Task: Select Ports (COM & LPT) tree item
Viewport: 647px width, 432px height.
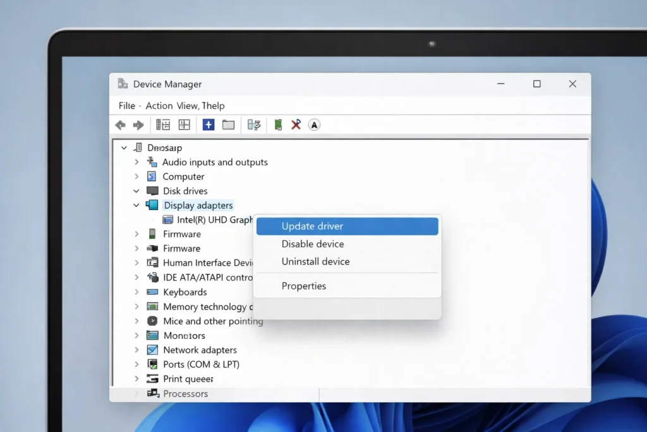Action: coord(201,364)
